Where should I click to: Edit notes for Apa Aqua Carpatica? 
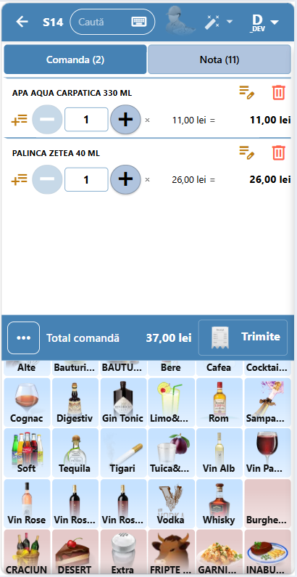tap(247, 92)
